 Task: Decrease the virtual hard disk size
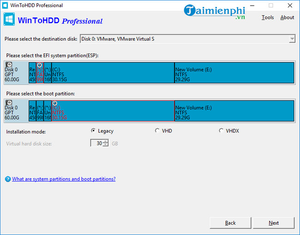(106, 145)
